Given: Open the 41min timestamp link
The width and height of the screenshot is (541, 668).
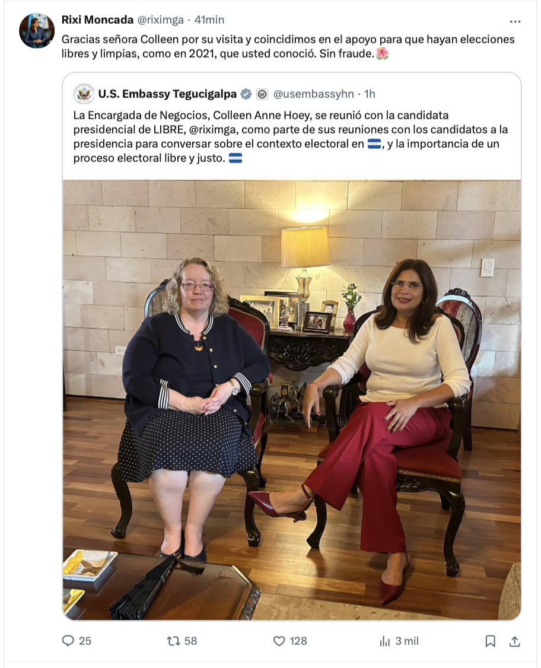Looking at the screenshot, I should pyautogui.click(x=209, y=20).
